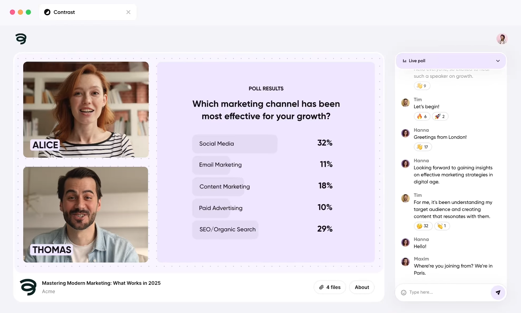Close the Contrast tab
Image resolution: width=521 pixels, height=313 pixels.
(128, 12)
